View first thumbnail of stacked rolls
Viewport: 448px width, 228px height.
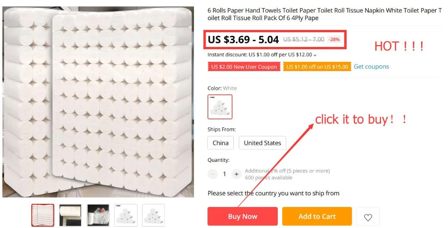click(43, 215)
